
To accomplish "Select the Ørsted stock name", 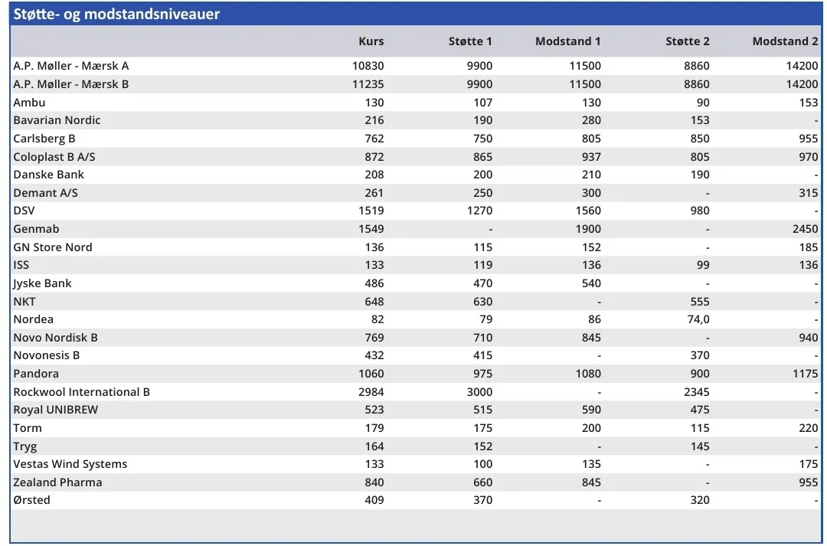I will click(x=31, y=500).
